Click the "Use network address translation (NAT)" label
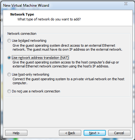 40,58
